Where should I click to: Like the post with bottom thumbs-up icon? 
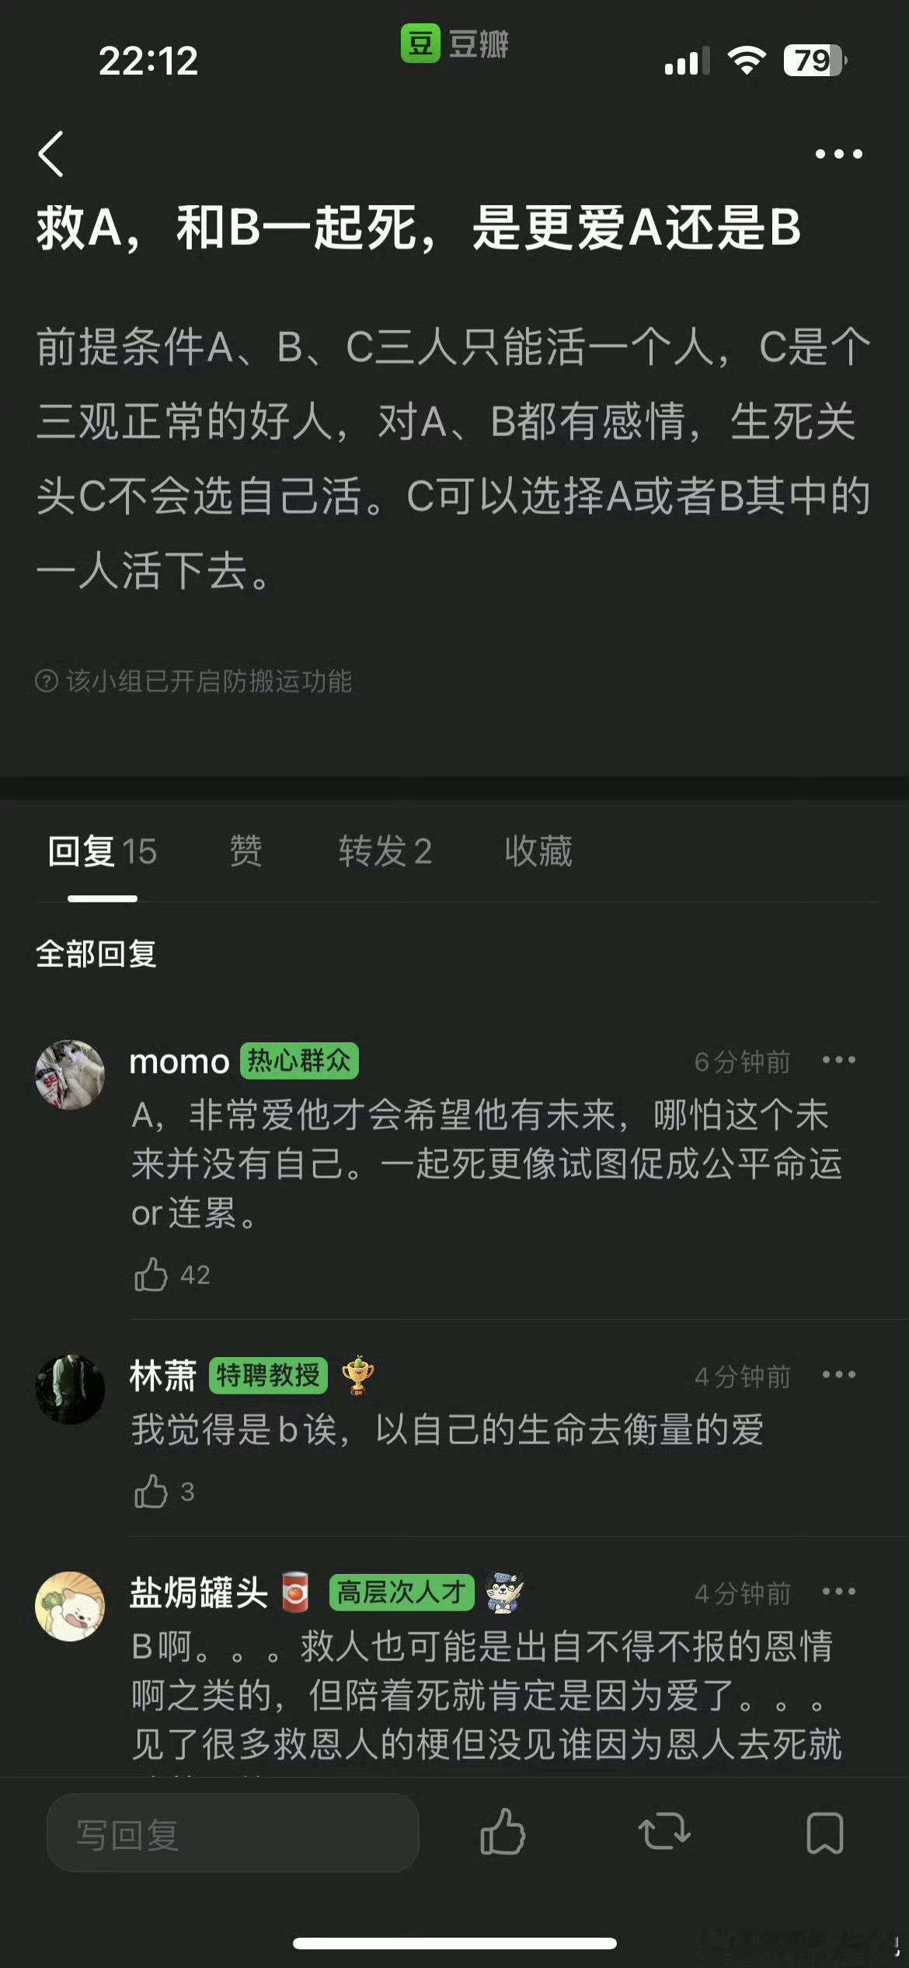(503, 1833)
